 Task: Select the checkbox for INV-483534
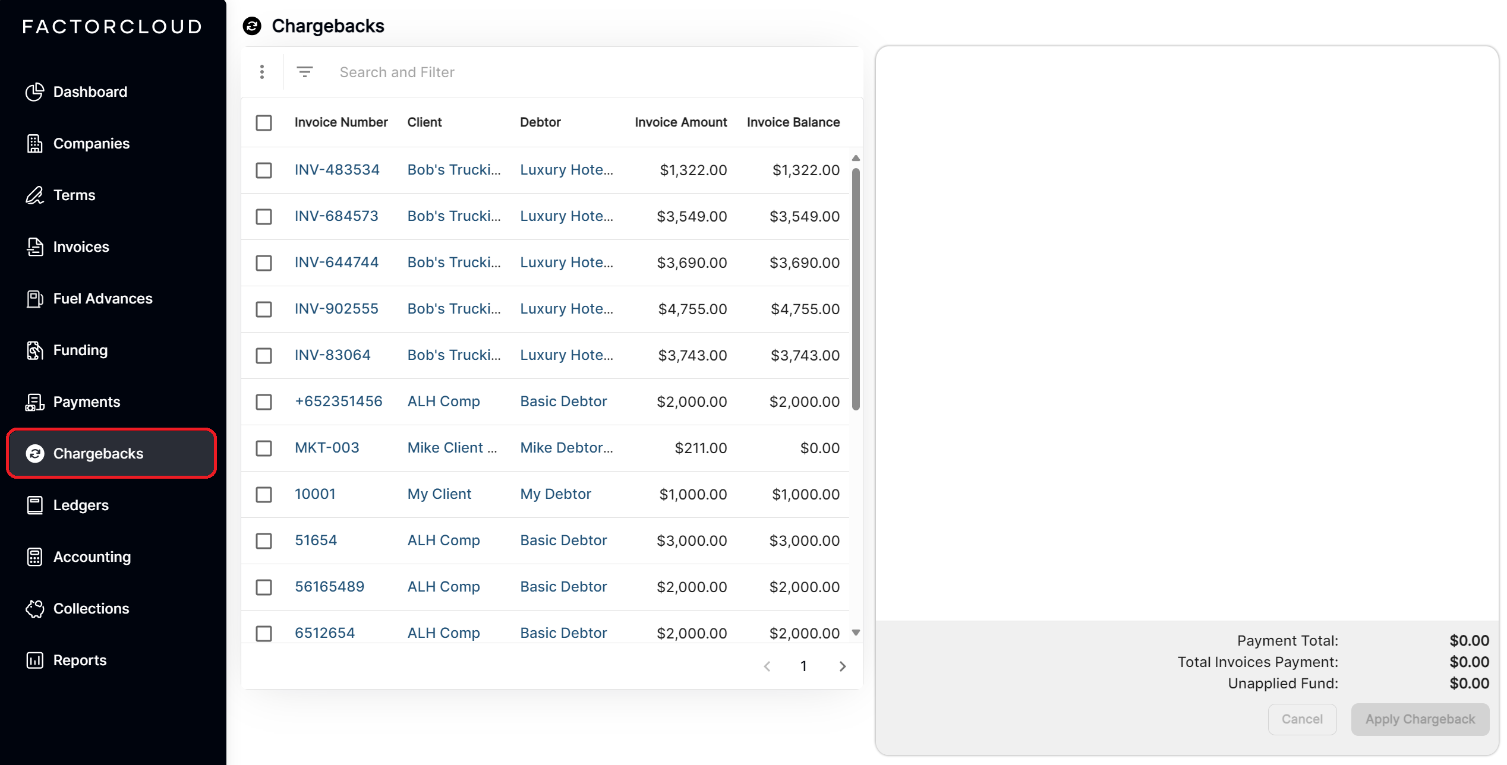pyautogui.click(x=264, y=170)
